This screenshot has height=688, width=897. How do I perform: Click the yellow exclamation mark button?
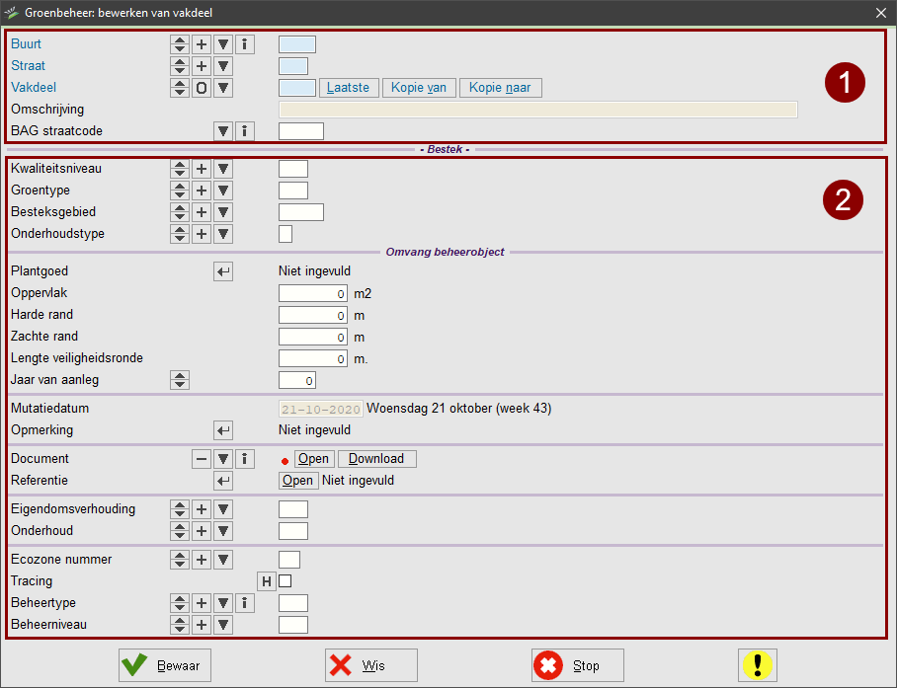(758, 665)
